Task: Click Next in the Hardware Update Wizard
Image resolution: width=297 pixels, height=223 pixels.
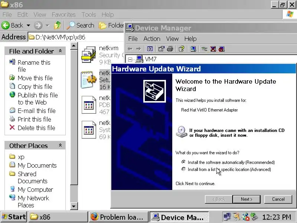Action: click(247, 199)
